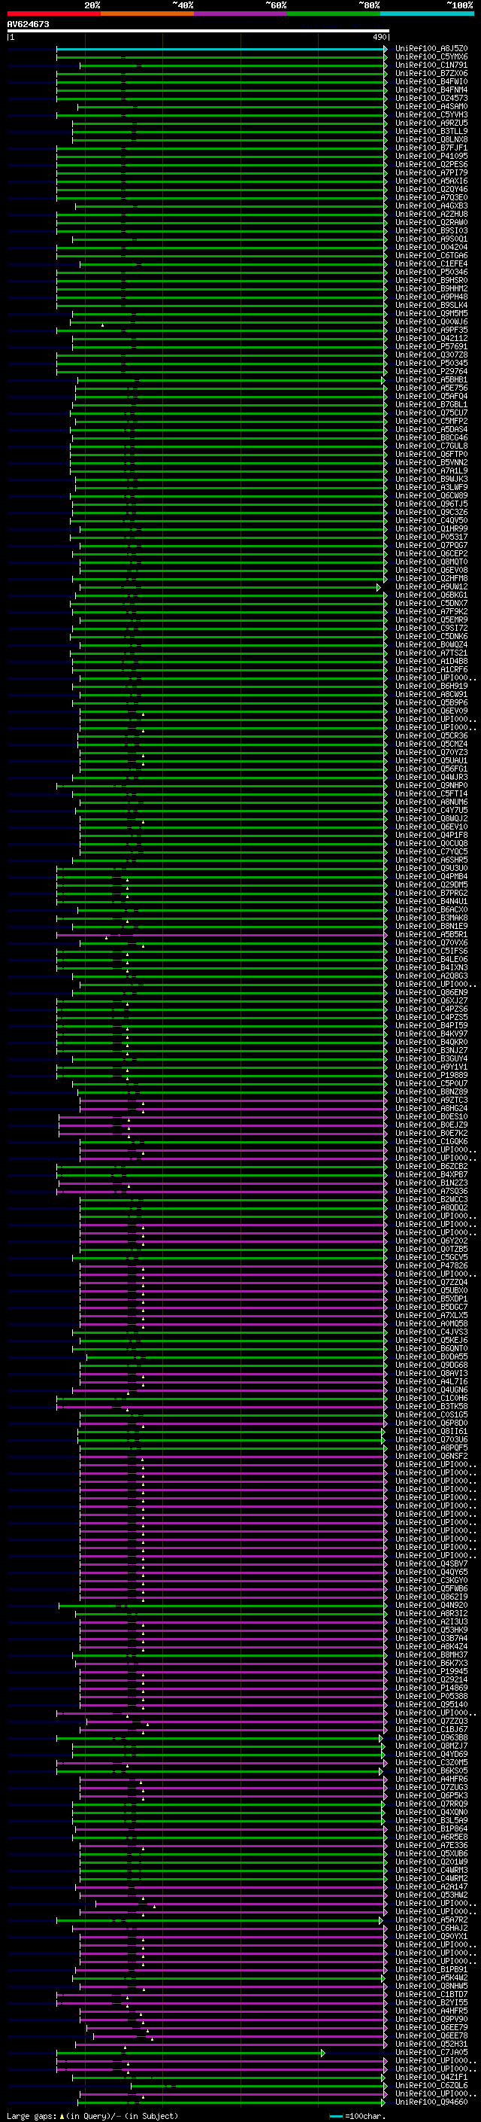Open hit UniRef100_B0ES10

[431, 1116]
